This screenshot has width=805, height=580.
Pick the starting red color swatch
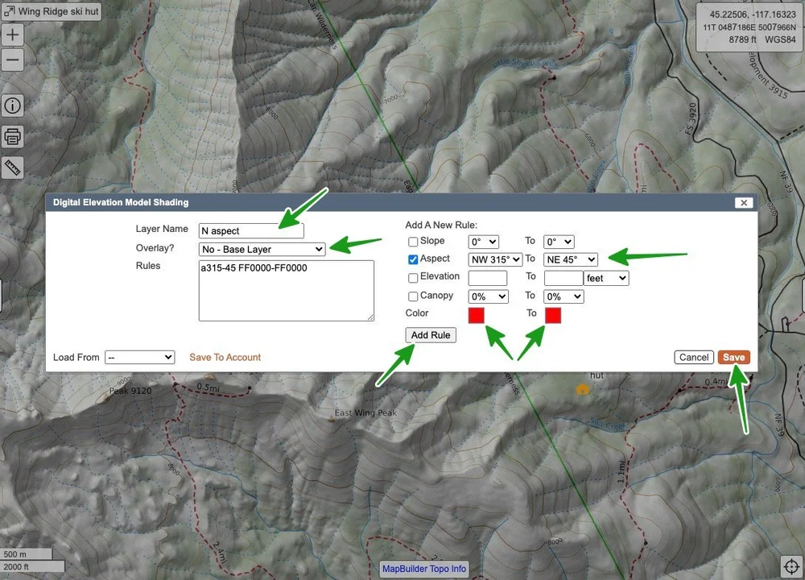coord(476,315)
